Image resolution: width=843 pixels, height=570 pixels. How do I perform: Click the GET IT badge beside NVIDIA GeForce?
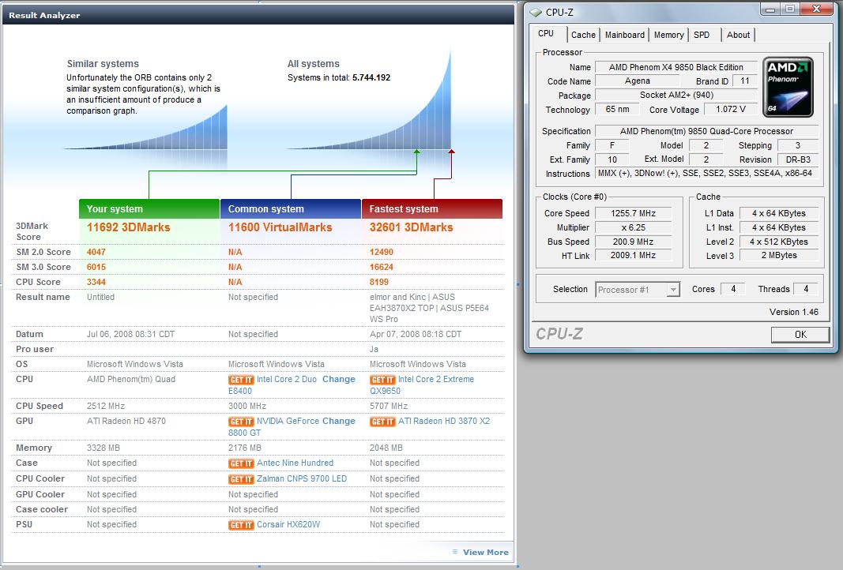click(x=241, y=422)
